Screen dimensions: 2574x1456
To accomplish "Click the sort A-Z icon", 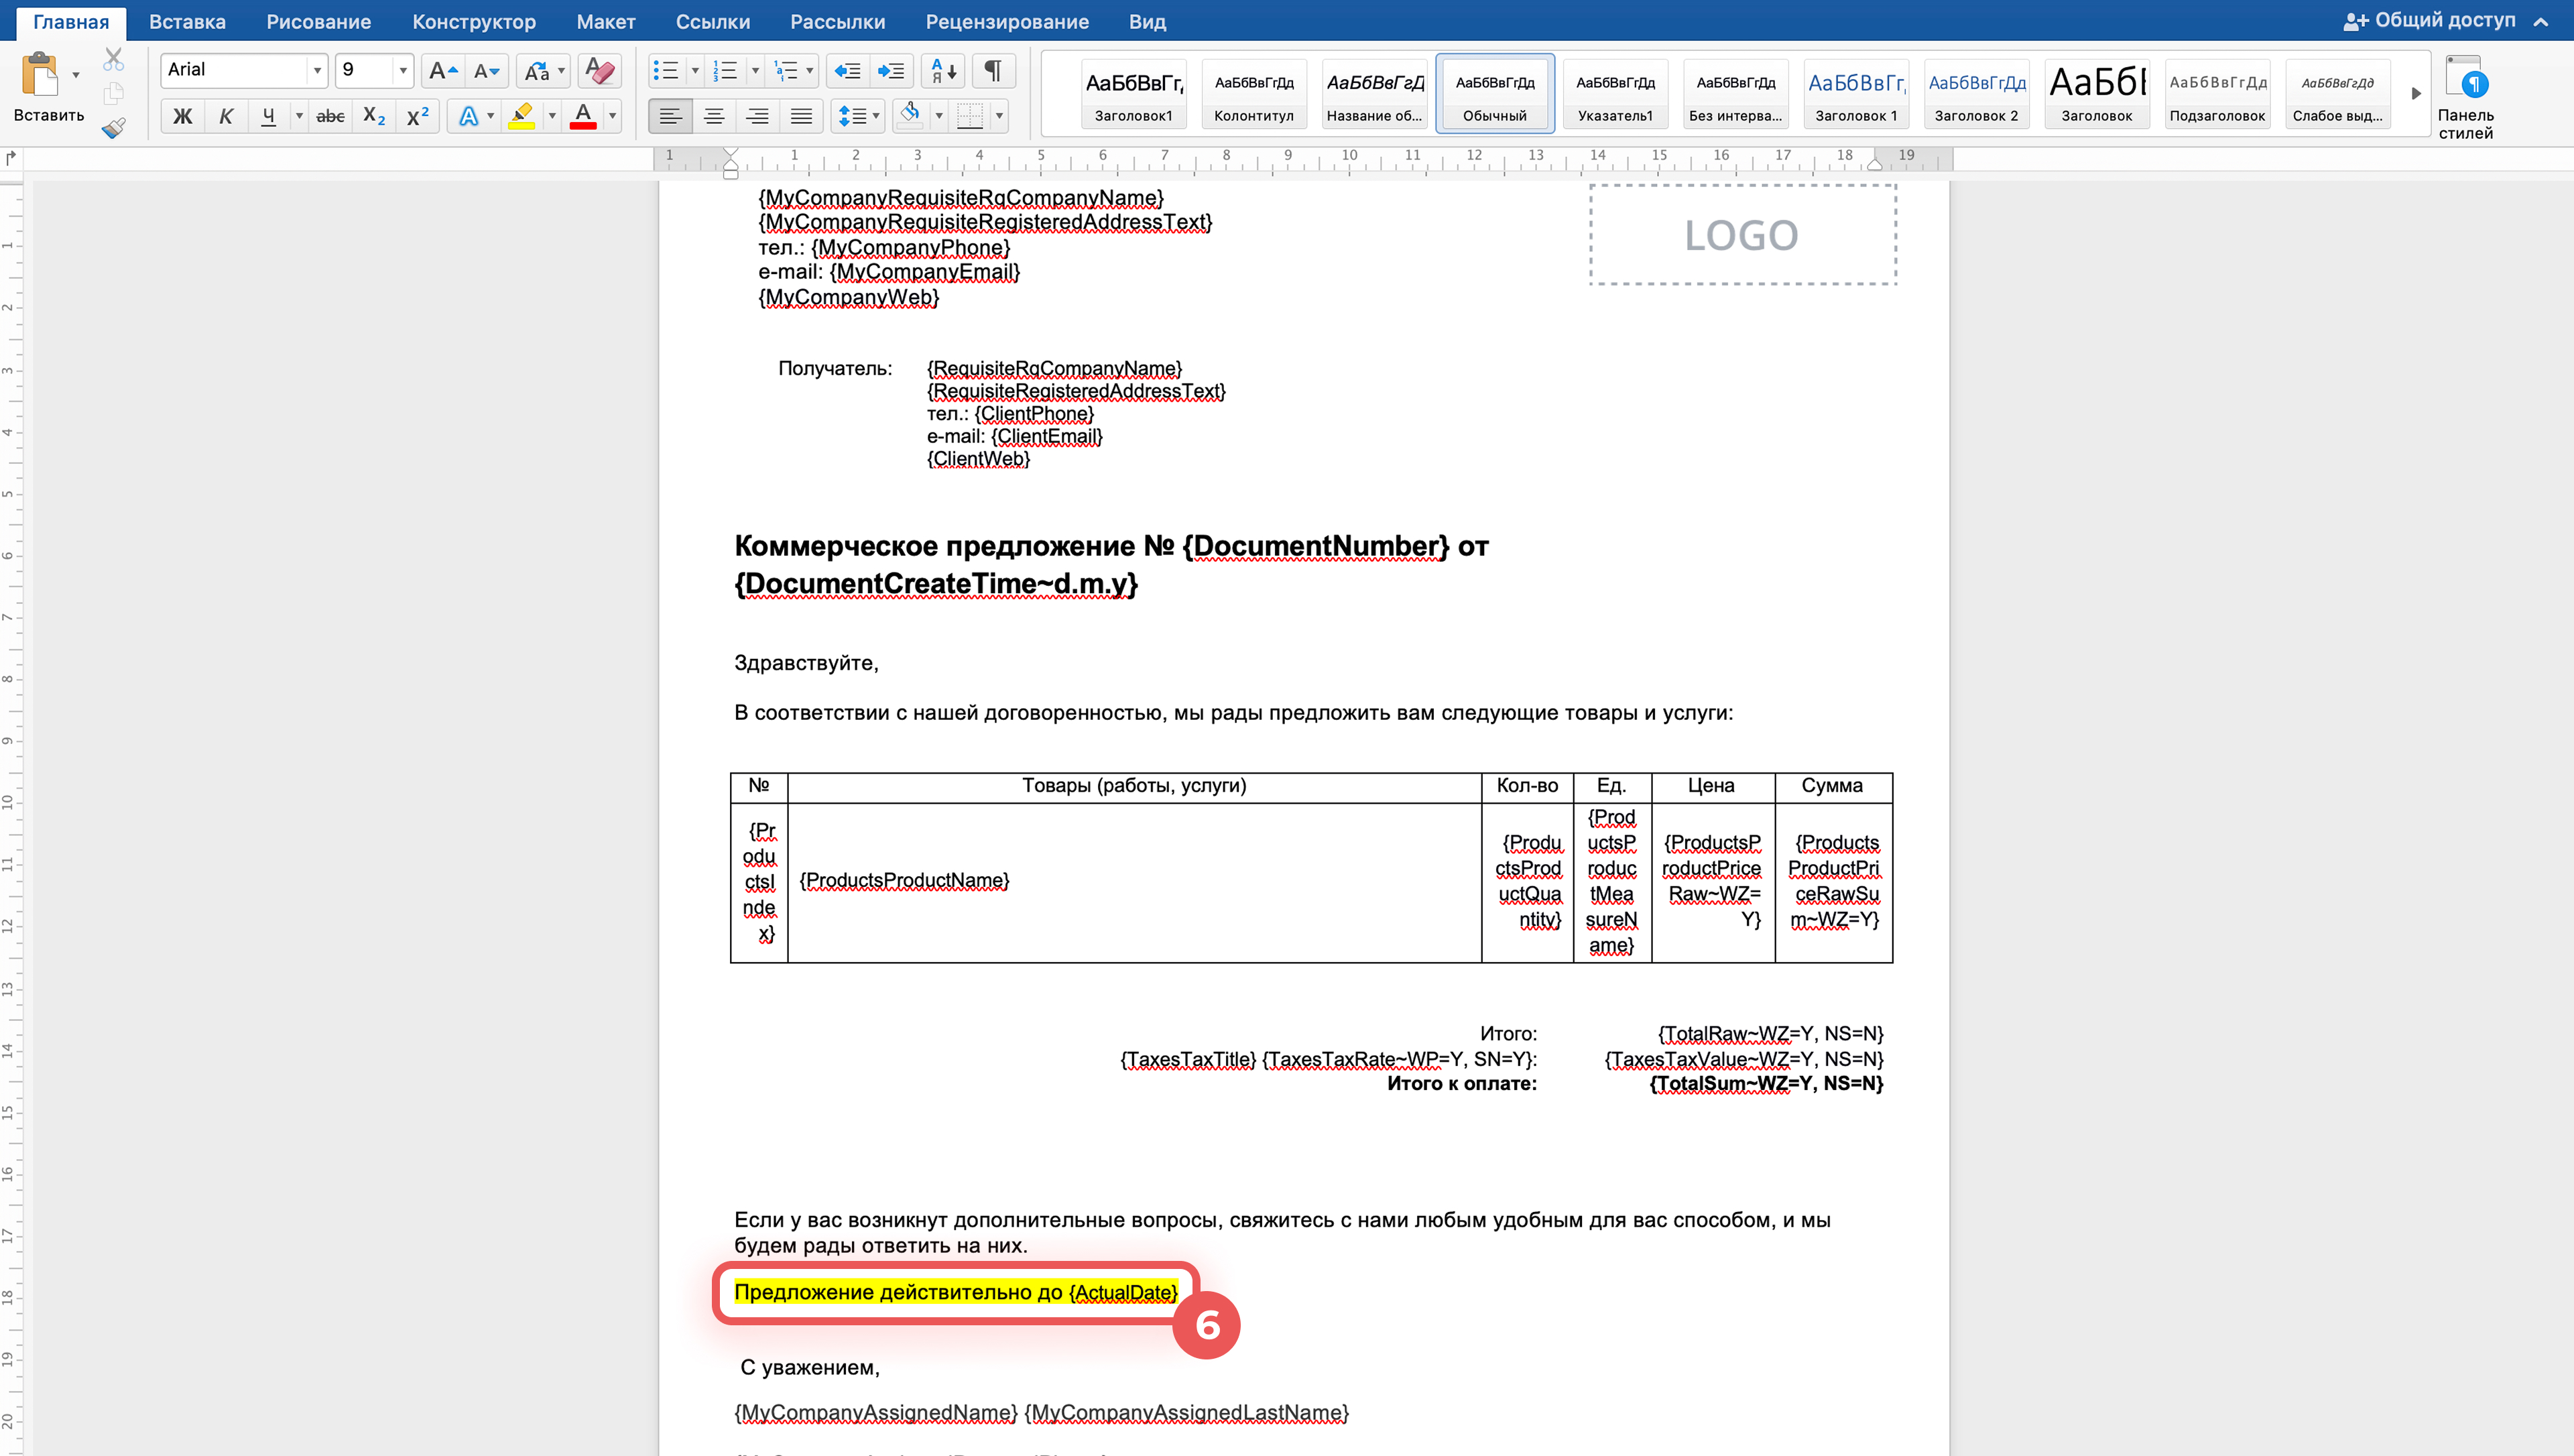I will [x=942, y=70].
